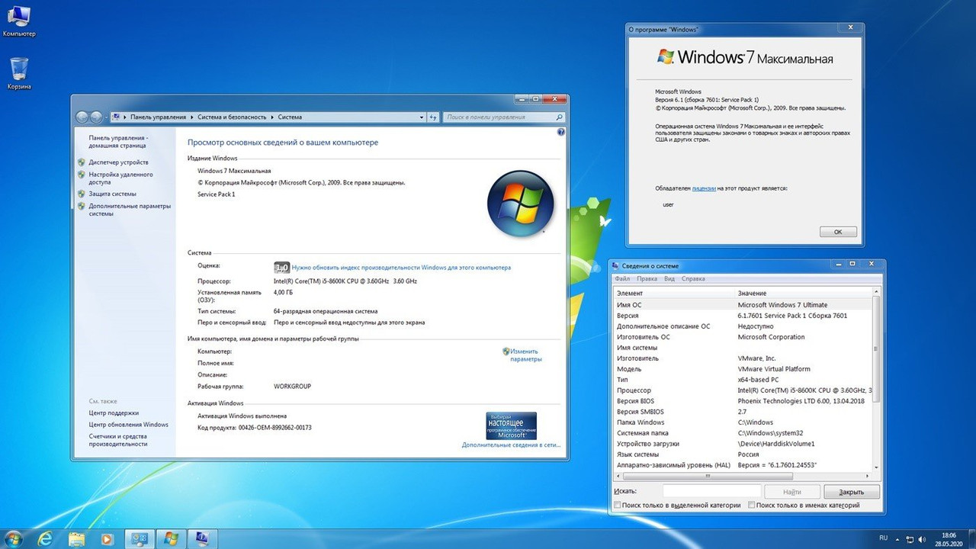Viewport: 976px width, 549px height.
Task: Click the Windows Start orb
Action: click(x=14, y=539)
